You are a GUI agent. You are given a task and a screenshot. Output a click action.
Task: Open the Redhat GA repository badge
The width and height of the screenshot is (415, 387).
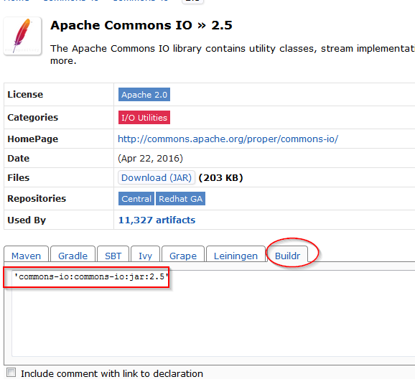(x=180, y=199)
